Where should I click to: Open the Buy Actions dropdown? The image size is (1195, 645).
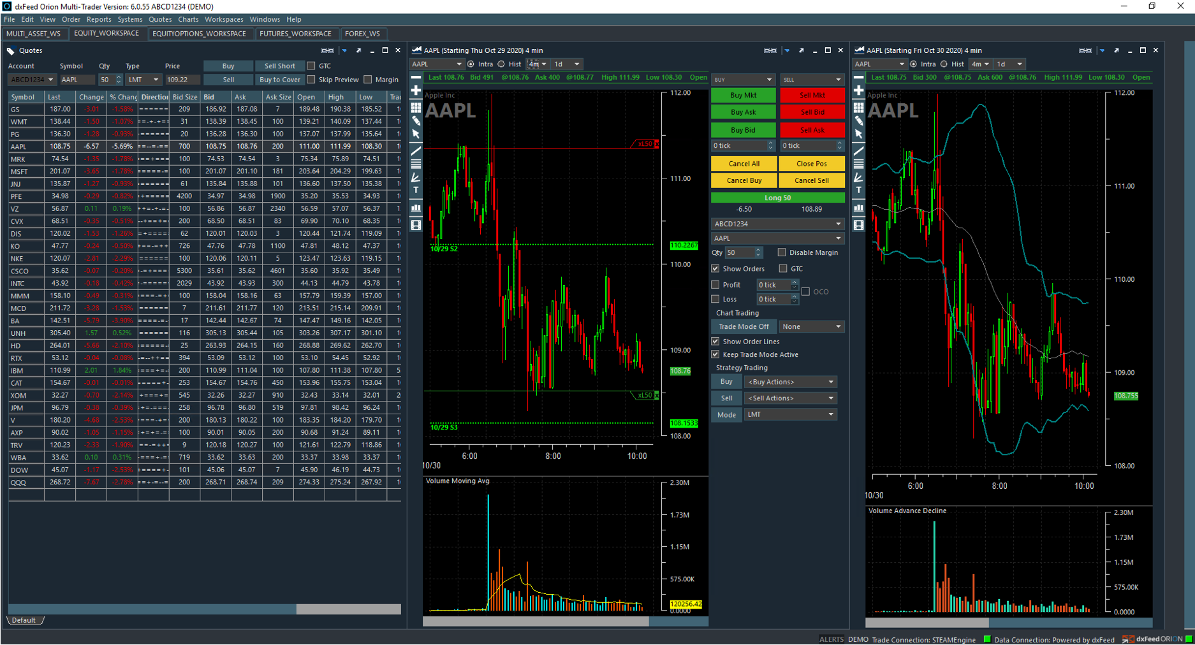pyautogui.click(x=791, y=382)
